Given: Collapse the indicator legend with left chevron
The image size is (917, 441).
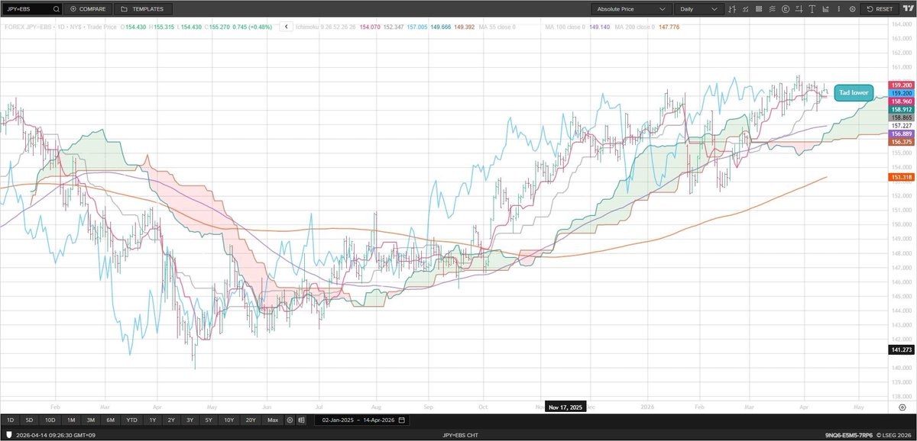Looking at the screenshot, I should tap(287, 27).
